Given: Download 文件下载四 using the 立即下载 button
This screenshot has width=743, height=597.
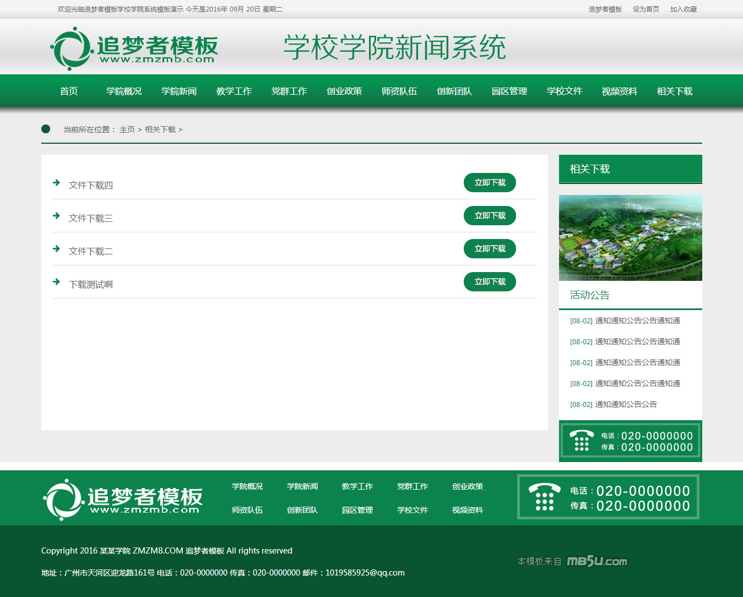Looking at the screenshot, I should point(490,183).
